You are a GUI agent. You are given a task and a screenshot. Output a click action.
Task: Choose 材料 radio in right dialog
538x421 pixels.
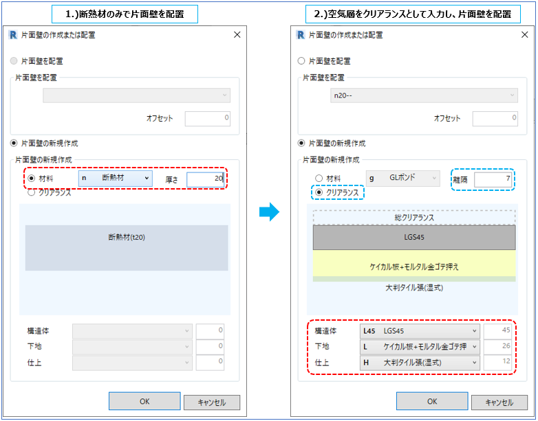(319, 179)
